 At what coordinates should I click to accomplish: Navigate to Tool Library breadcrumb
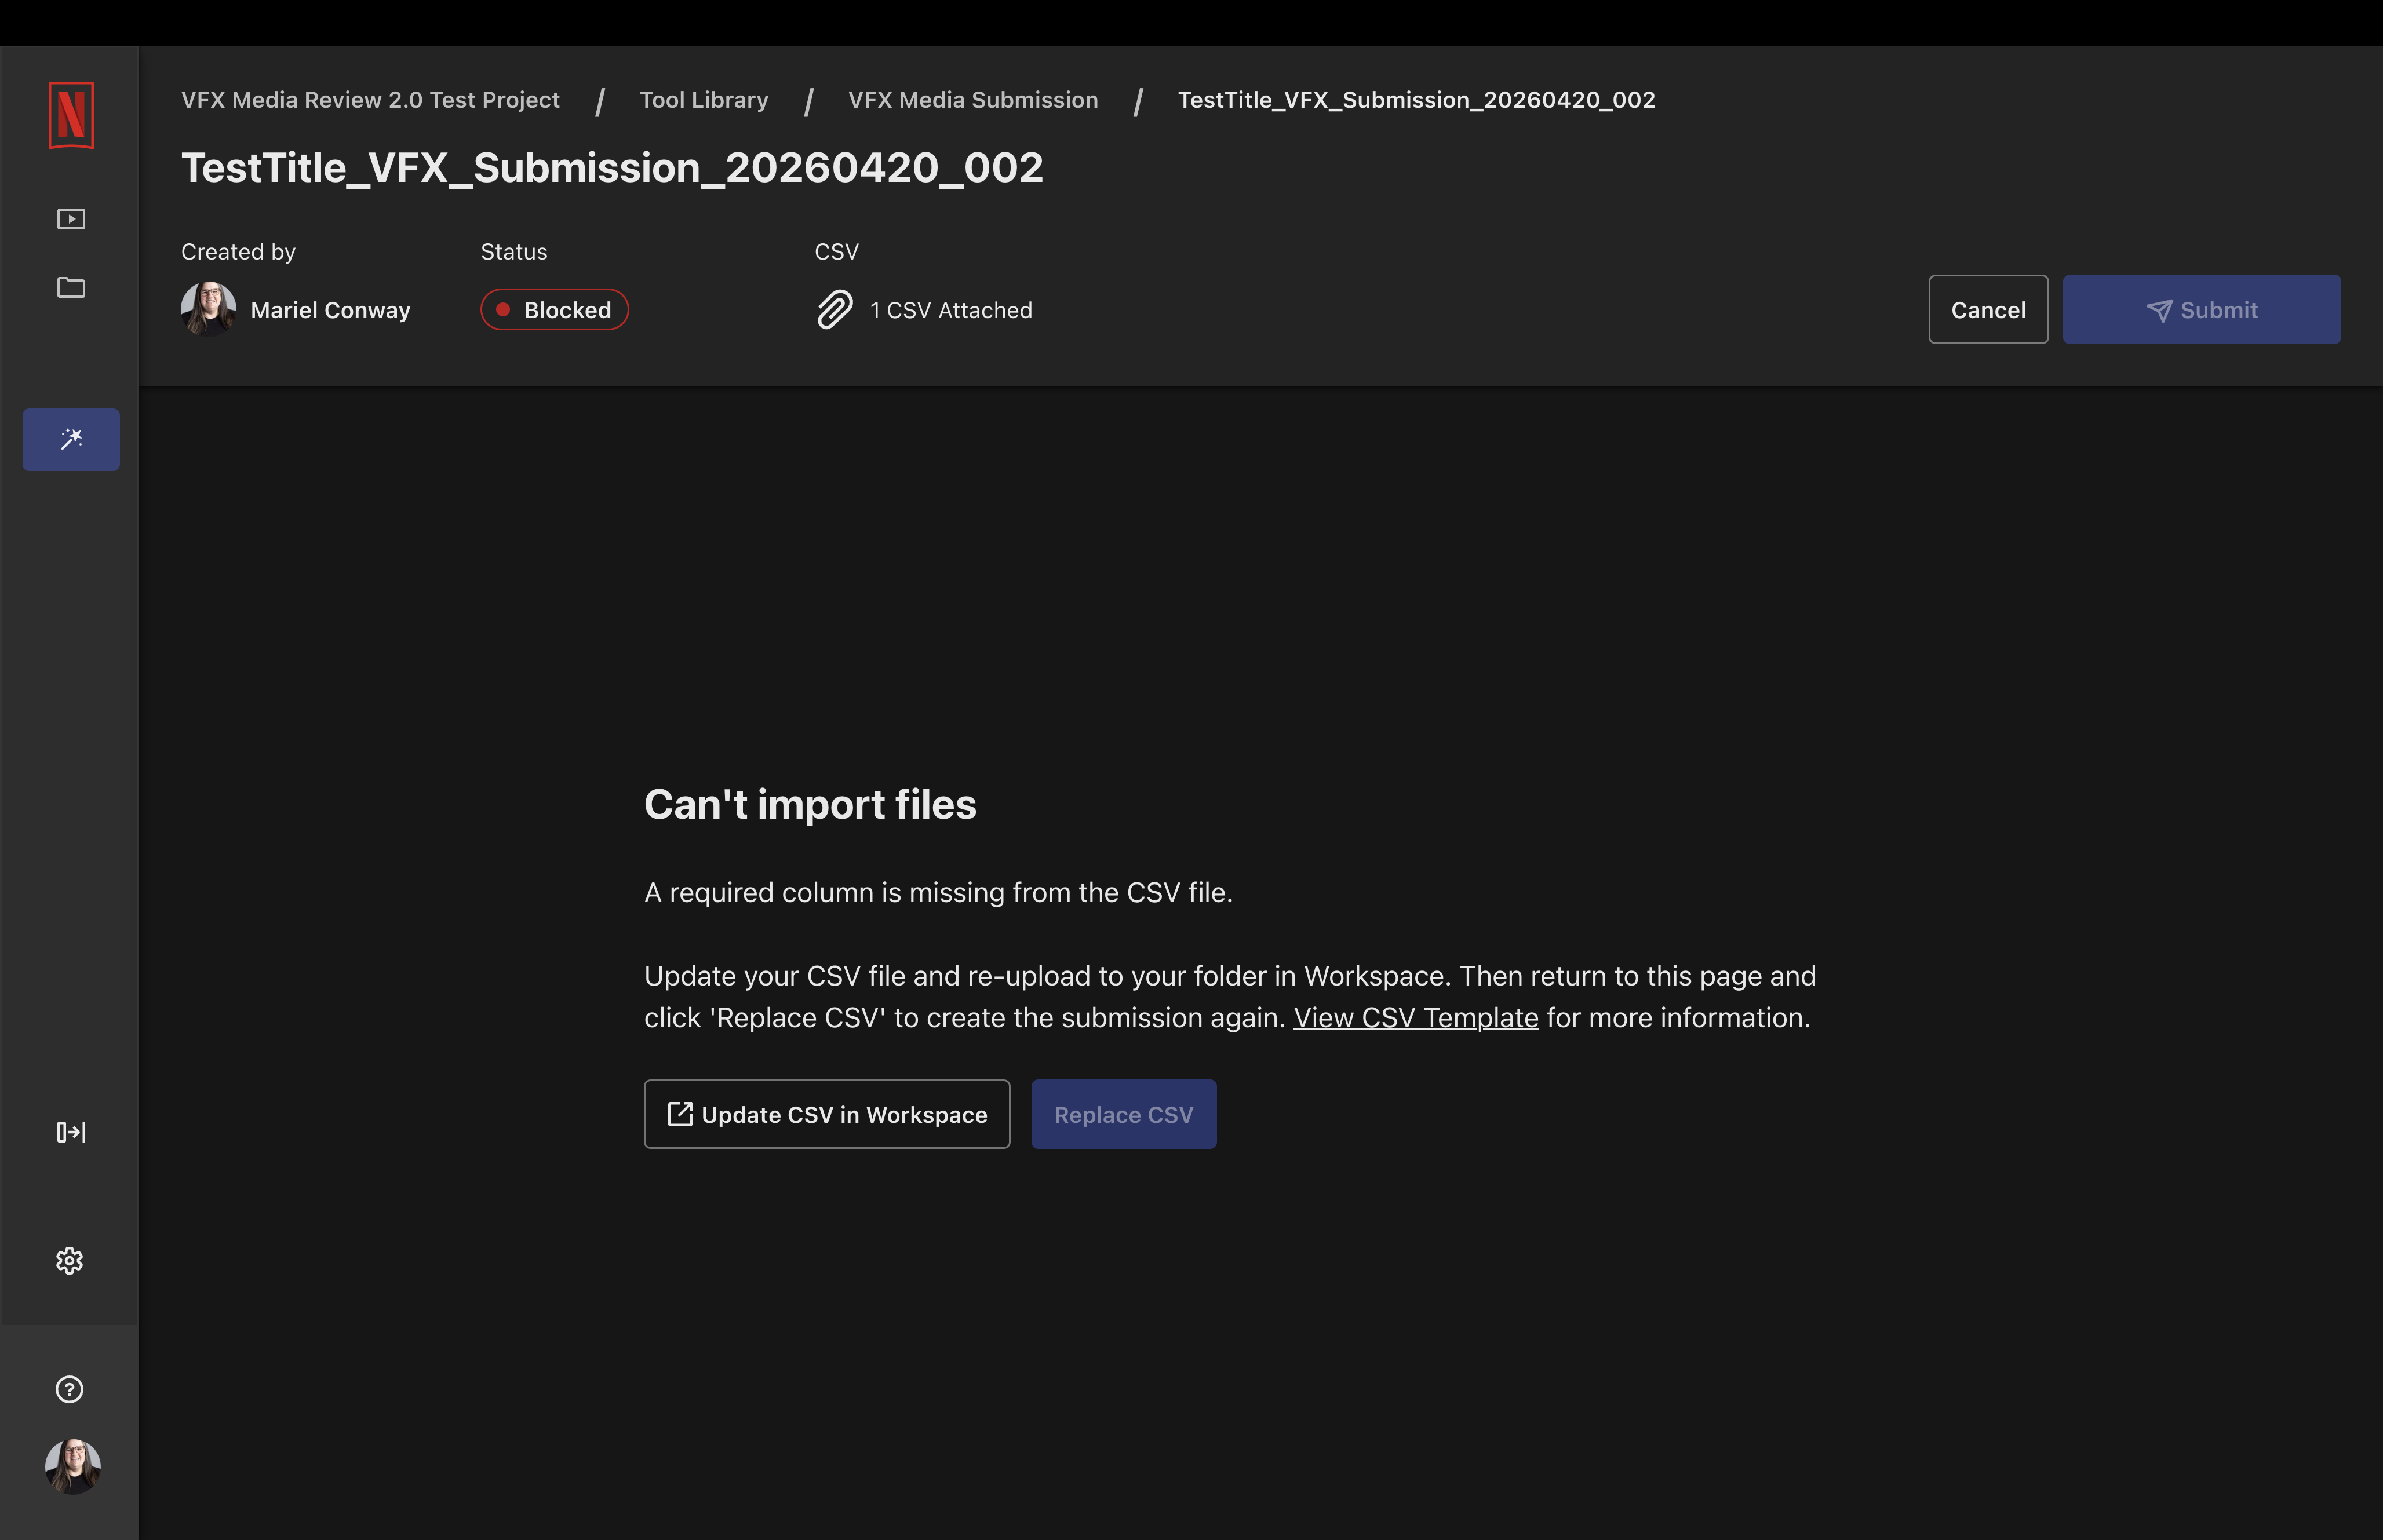[x=704, y=100]
